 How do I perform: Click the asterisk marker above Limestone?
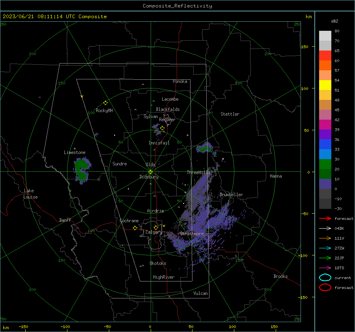pos(75,149)
